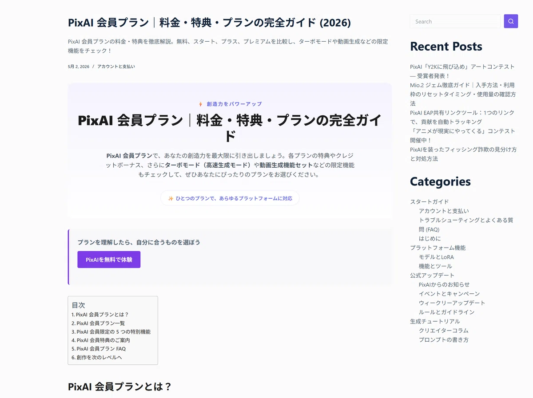Click the Categories heading

click(x=441, y=181)
